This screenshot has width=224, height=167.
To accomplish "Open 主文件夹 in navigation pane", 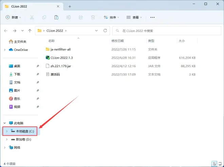I will click(x=18, y=41).
